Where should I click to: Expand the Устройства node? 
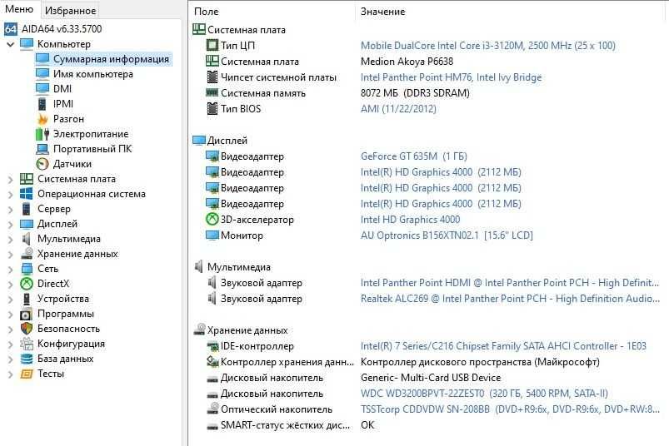pos(11,299)
